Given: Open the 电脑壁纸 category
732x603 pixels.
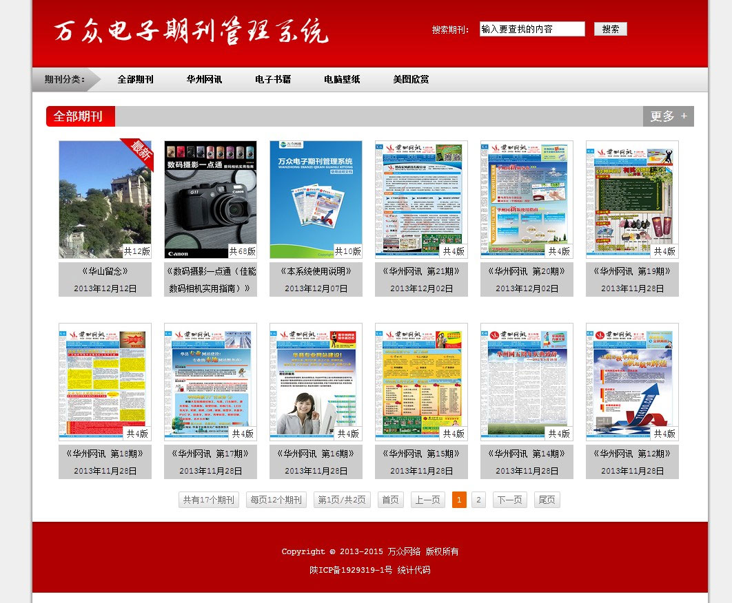Looking at the screenshot, I should 342,80.
